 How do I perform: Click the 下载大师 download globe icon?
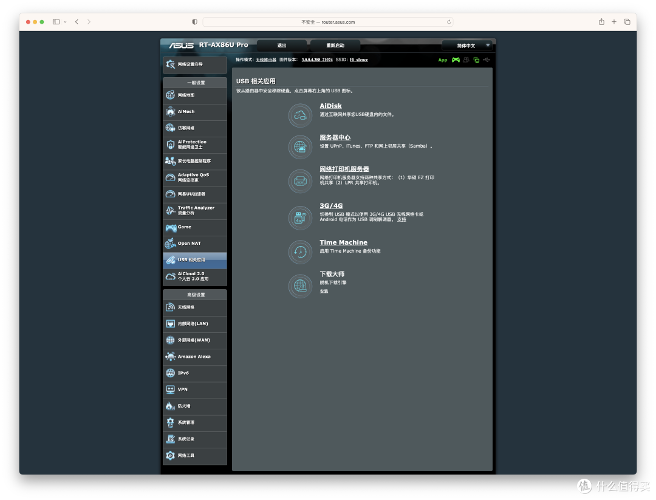pos(300,286)
